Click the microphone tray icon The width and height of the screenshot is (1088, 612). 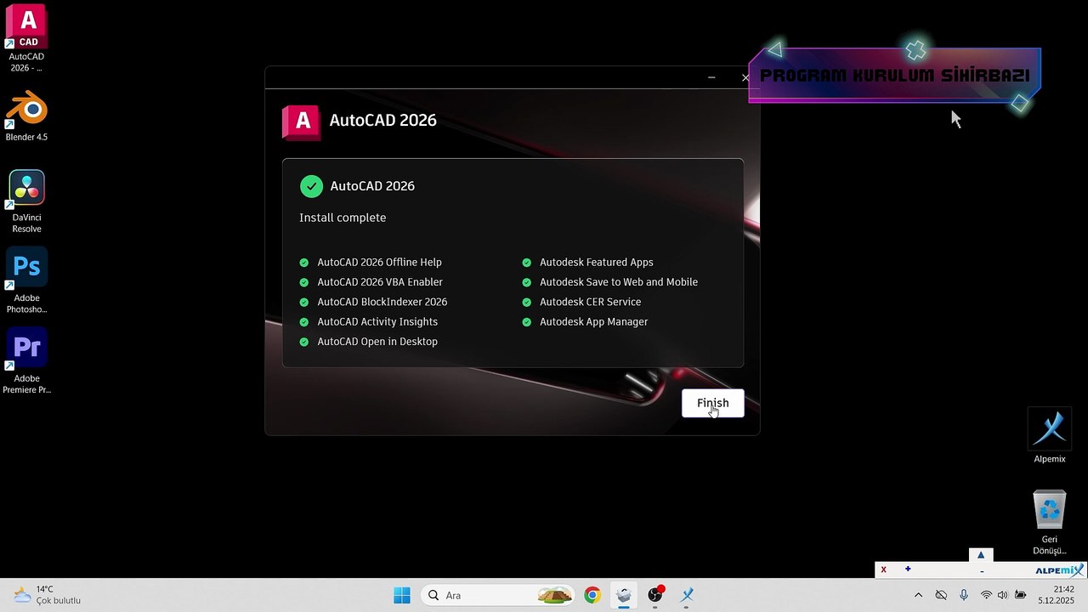tap(964, 595)
